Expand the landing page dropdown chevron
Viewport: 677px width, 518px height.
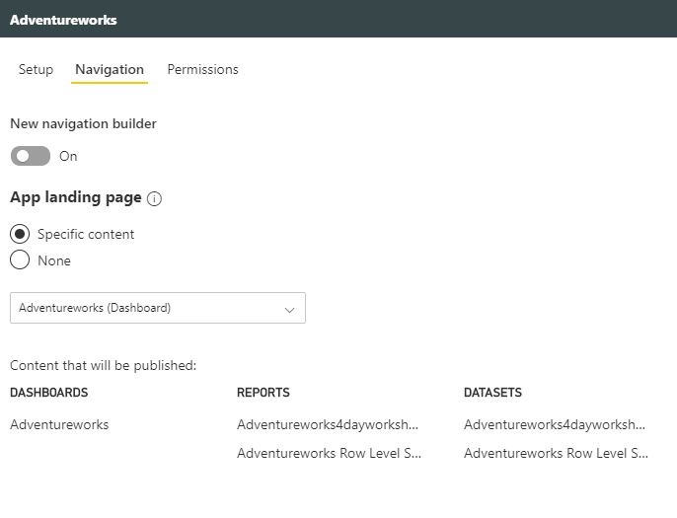[x=289, y=309]
